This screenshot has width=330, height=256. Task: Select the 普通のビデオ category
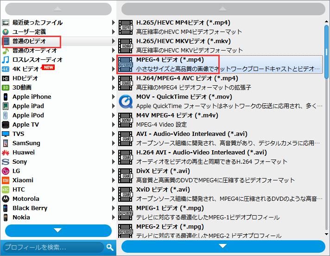pos(59,41)
